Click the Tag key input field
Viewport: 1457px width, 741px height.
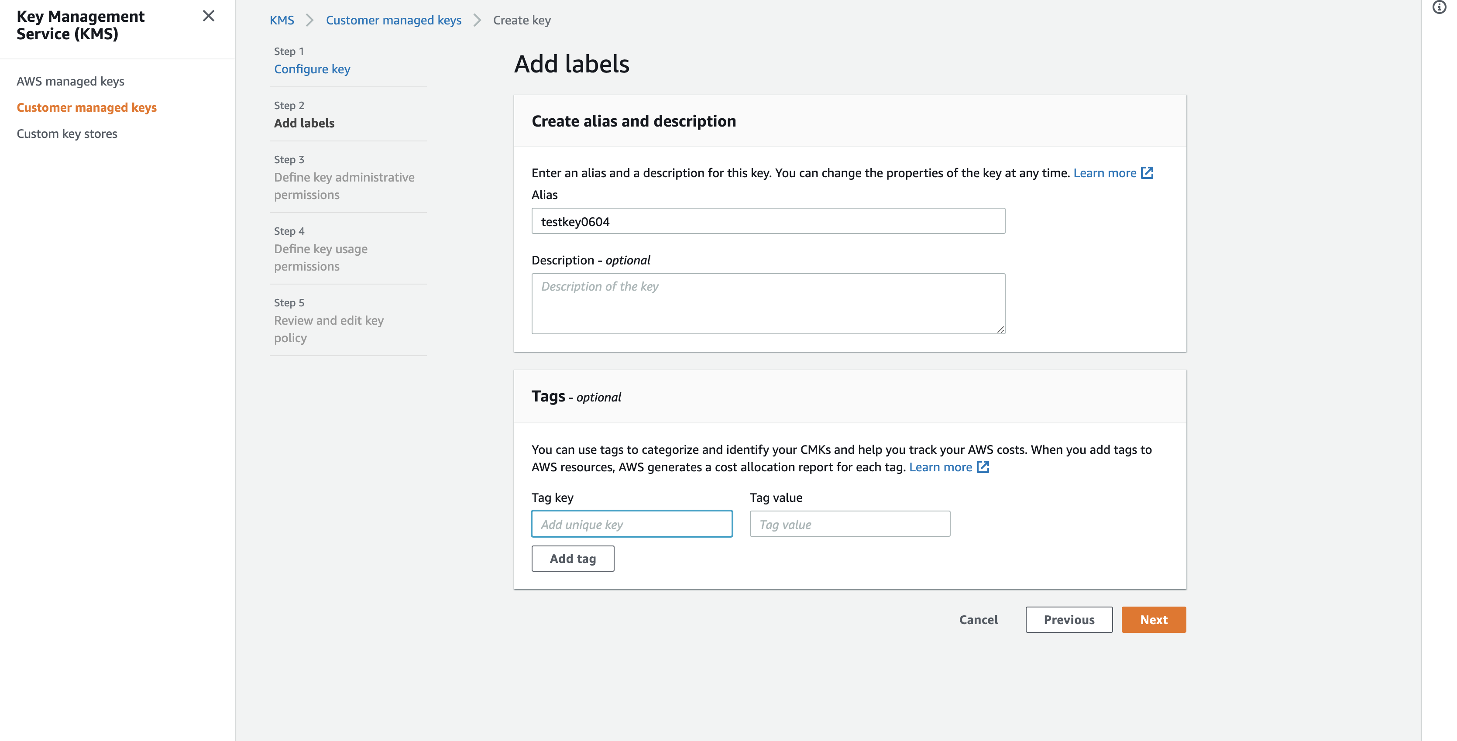[631, 524]
